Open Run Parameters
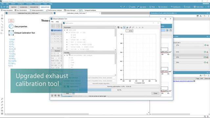This screenshot has width=210, height=118. (x=21, y=10)
